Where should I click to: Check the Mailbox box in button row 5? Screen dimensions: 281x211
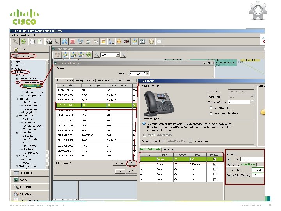(x=215, y=179)
